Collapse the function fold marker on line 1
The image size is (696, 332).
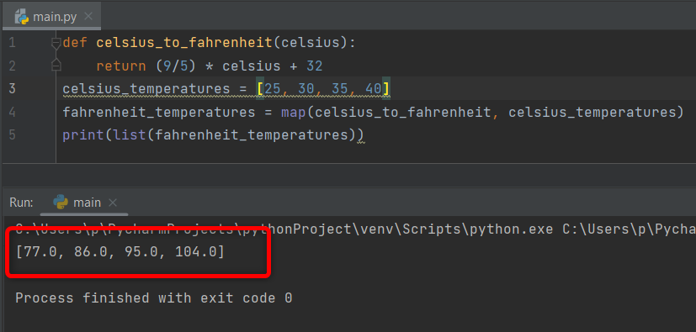tap(56, 43)
